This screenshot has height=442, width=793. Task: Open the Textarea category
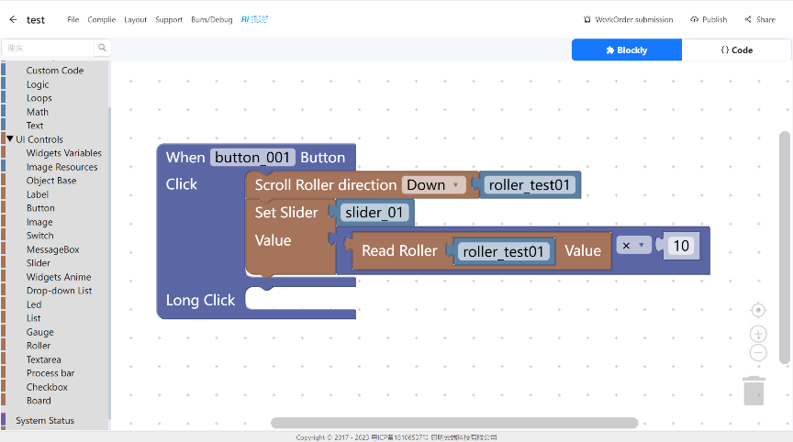point(43,359)
